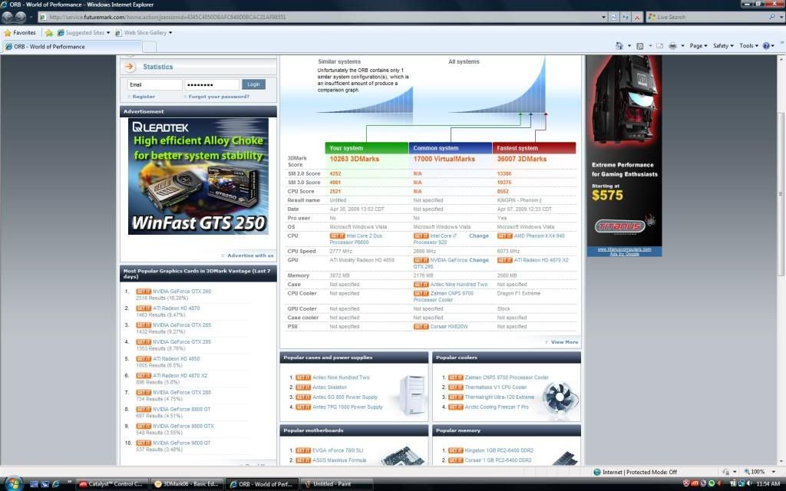The width and height of the screenshot is (786, 491).
Task: Click the Live Search magnifier icon
Action: coord(771,17)
